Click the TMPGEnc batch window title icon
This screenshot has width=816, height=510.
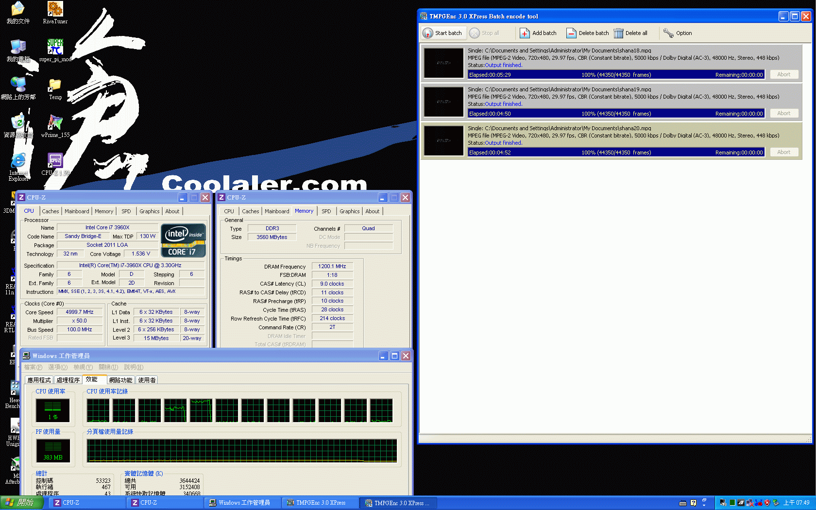424,16
